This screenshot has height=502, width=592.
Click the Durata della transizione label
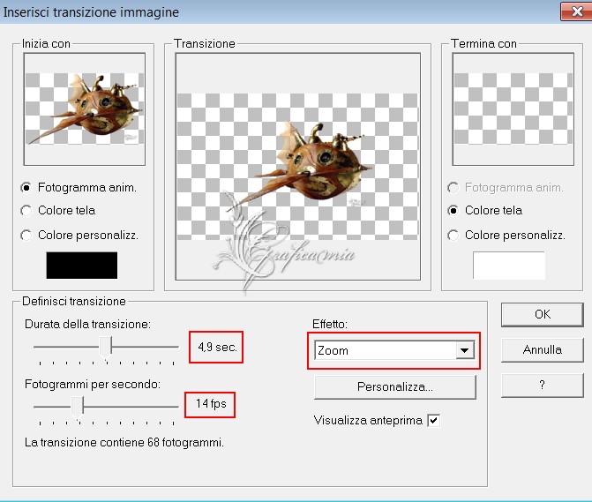coord(87,324)
